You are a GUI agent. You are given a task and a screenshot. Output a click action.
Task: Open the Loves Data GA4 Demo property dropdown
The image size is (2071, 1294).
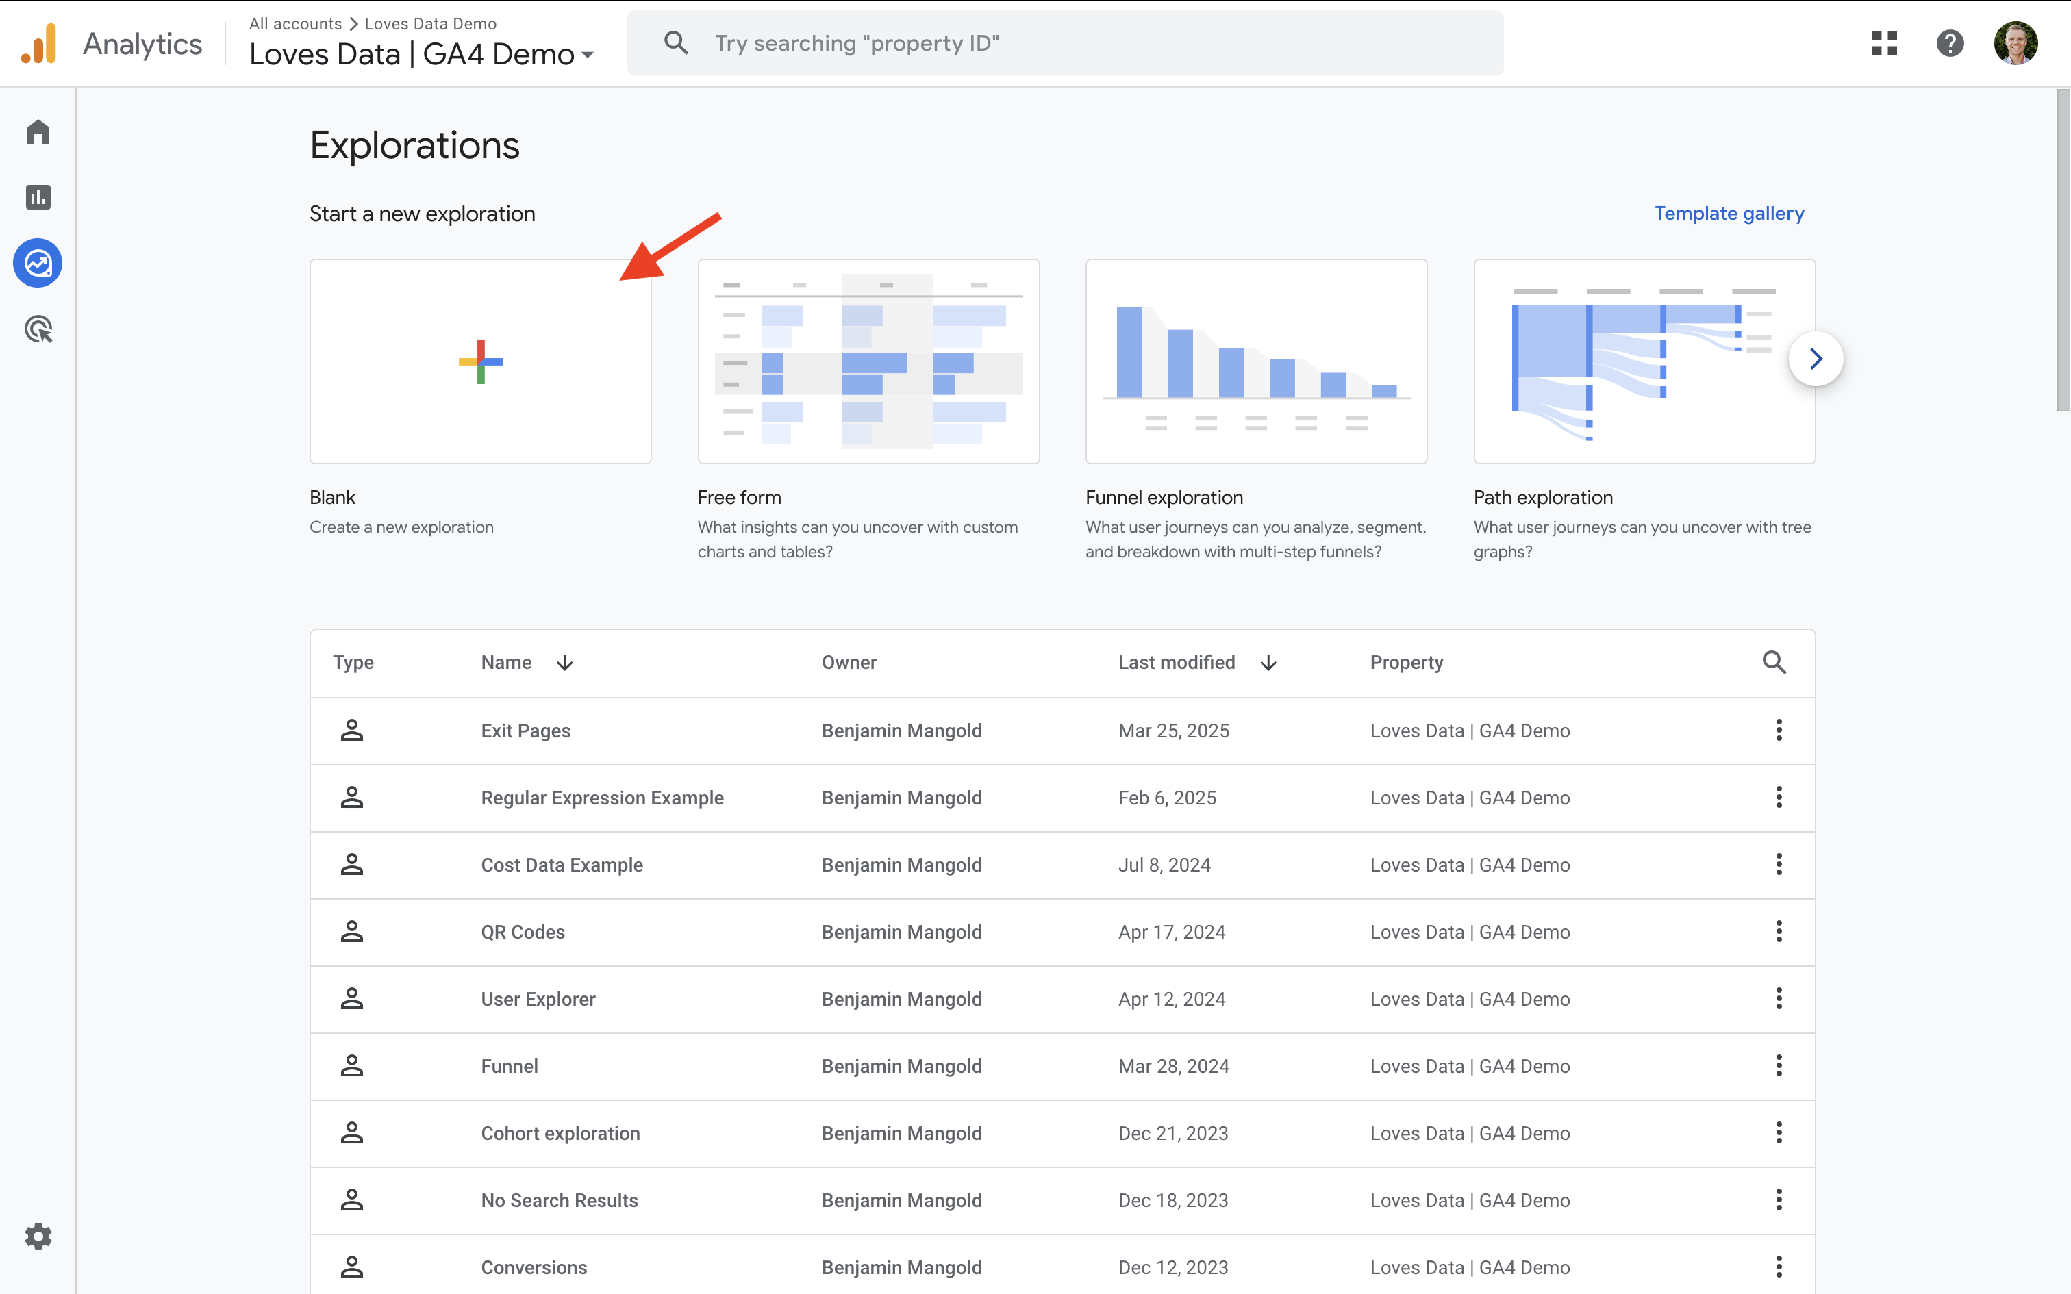pos(422,54)
